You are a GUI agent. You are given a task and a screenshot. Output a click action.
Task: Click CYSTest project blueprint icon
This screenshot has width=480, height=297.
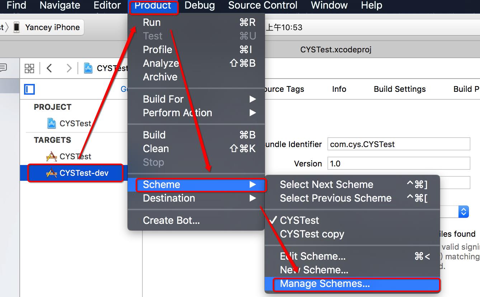(52, 123)
